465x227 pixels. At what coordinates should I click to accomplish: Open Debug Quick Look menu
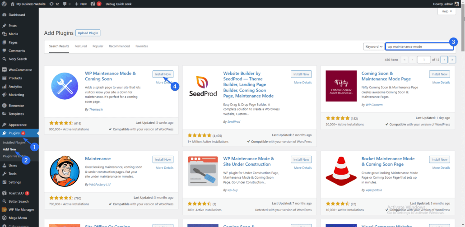click(x=118, y=4)
